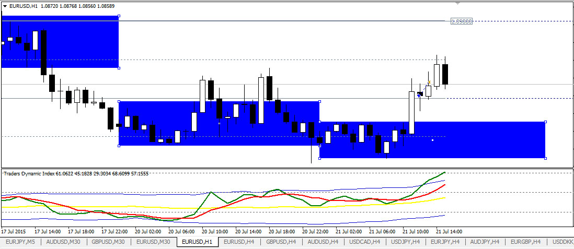Click the '21 Jul 10:00' time label

coord(416,232)
